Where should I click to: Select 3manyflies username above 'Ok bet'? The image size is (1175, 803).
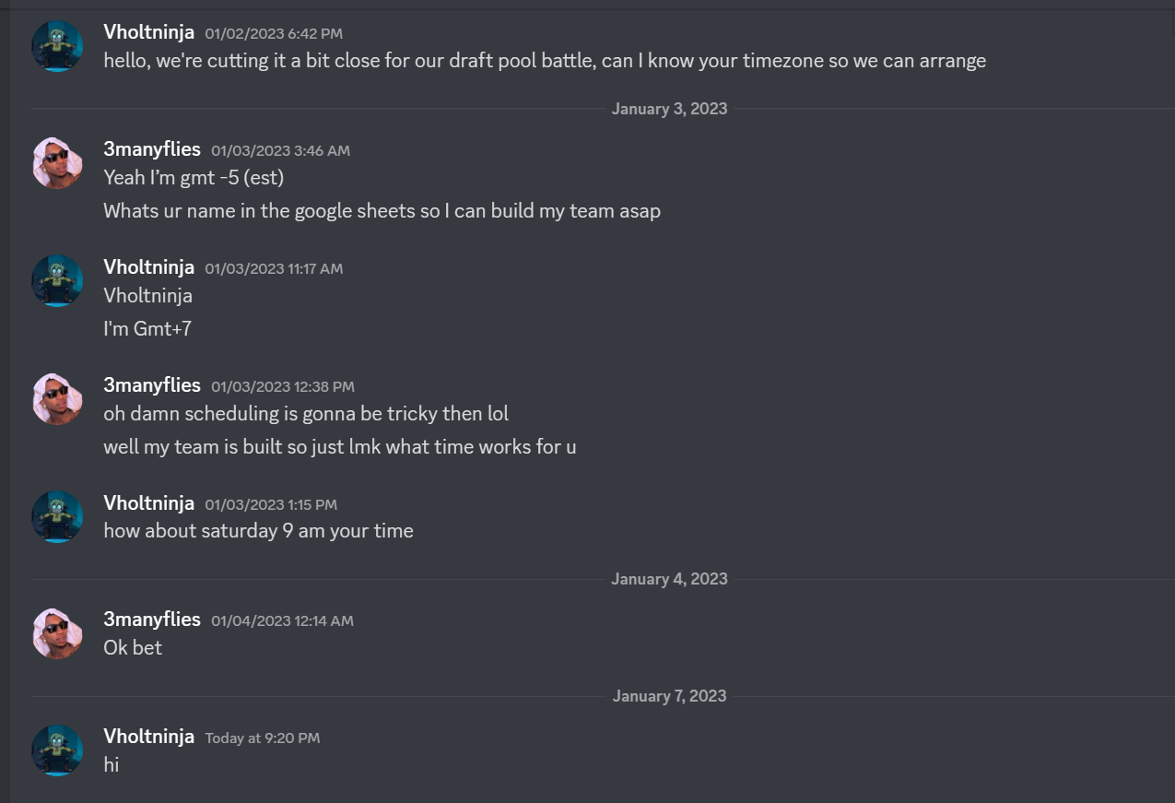[152, 620]
